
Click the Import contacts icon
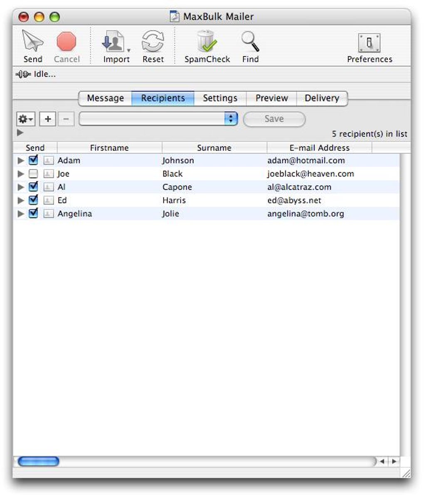[x=113, y=42]
